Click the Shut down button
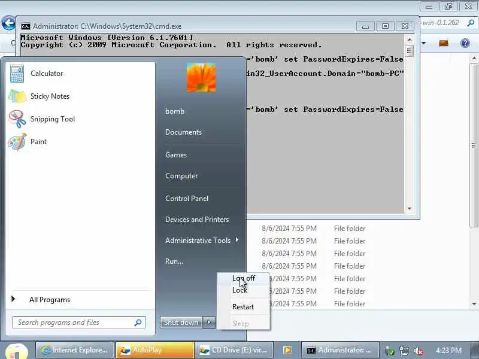This screenshot has width=479, height=359. [181, 323]
